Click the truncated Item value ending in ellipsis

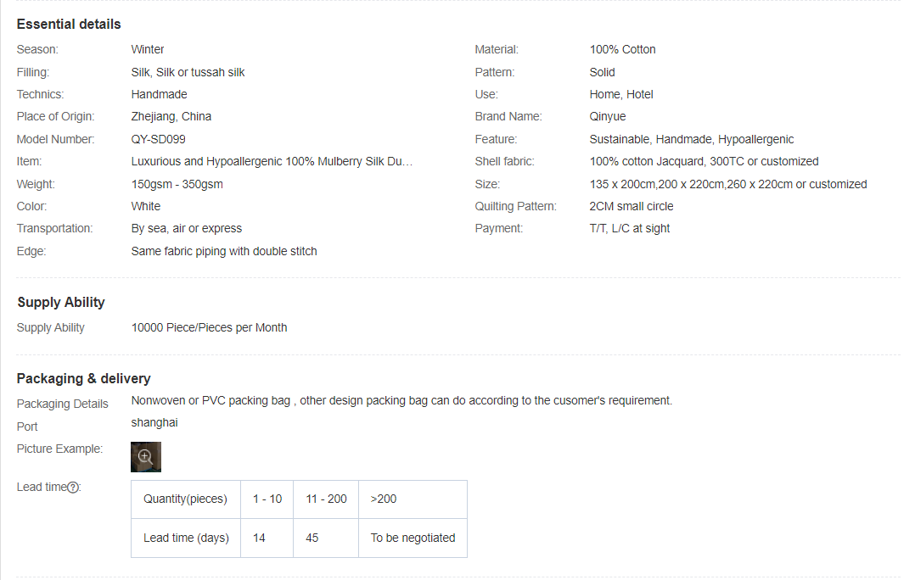(272, 161)
